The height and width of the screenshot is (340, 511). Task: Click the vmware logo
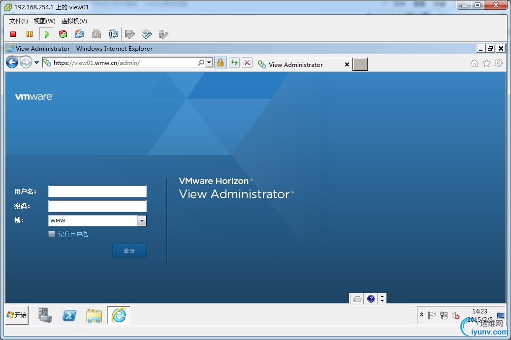pos(34,97)
